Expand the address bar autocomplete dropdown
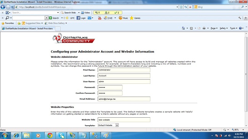The height and width of the screenshot is (139, 248). (177, 7)
